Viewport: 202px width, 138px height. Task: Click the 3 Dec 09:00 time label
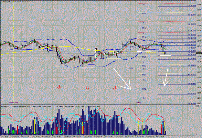click(56, 137)
